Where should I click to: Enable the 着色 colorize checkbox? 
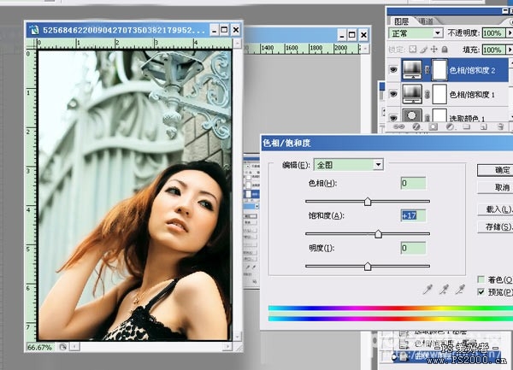click(481, 279)
